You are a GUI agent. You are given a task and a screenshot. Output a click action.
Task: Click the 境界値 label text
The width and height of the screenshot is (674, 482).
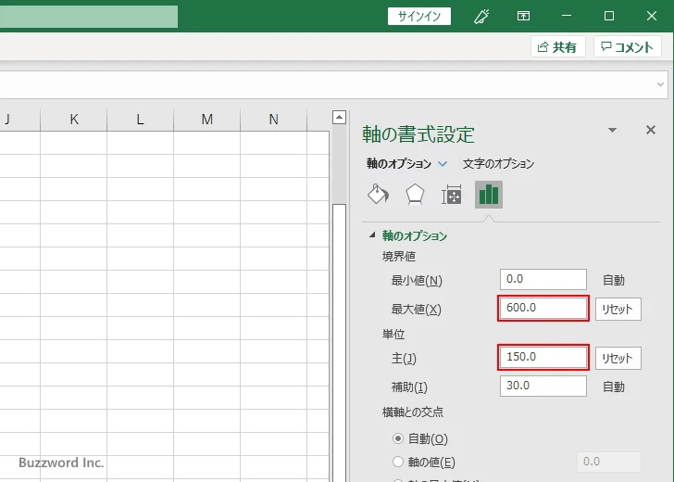pos(399,257)
